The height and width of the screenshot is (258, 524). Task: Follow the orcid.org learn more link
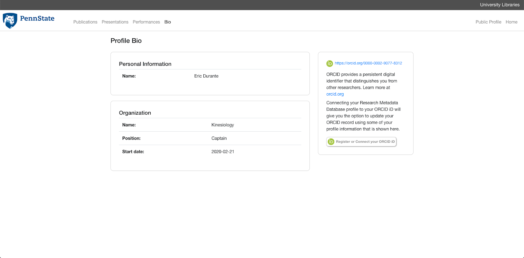tap(335, 94)
